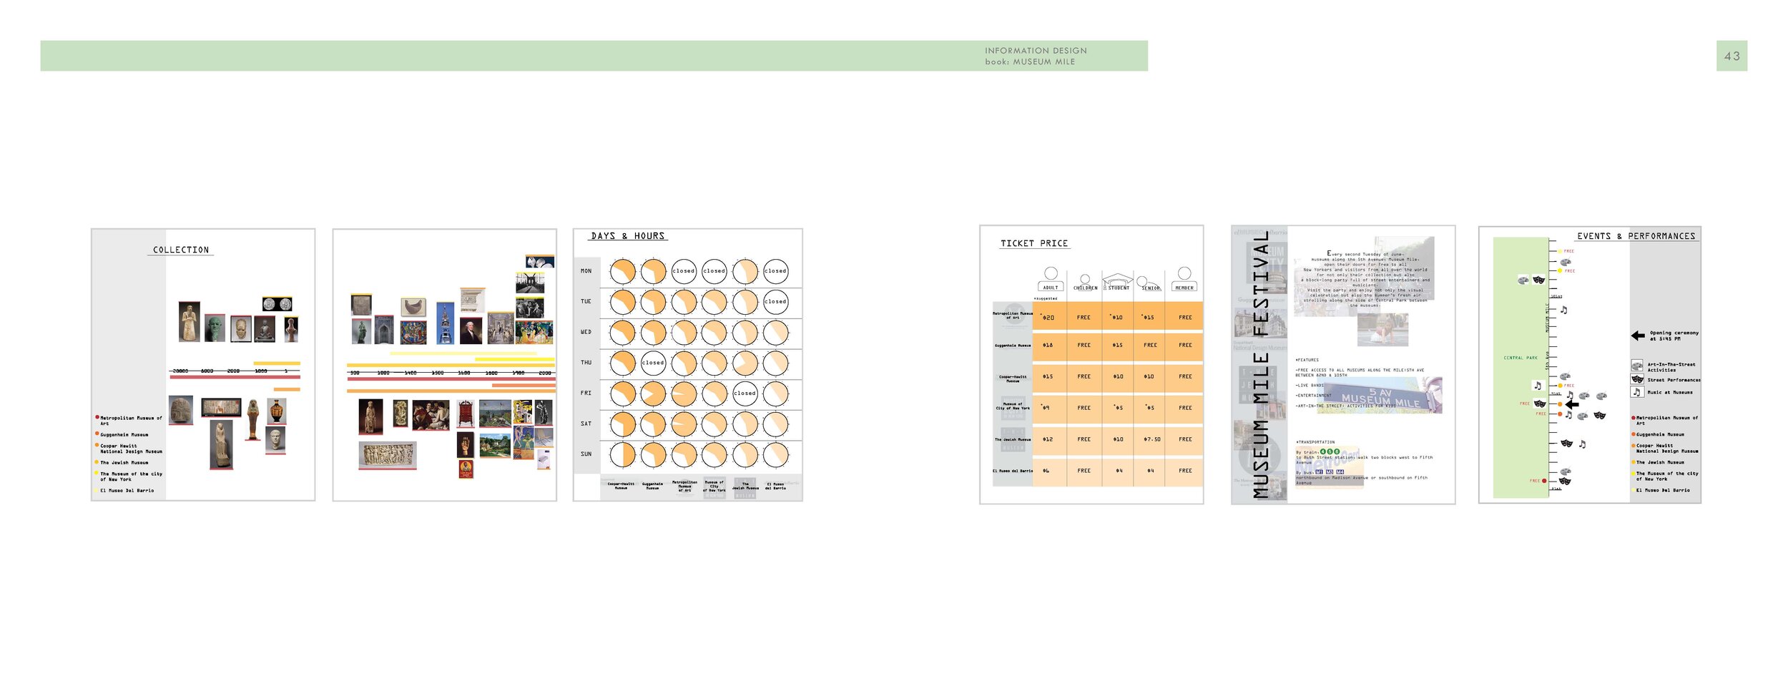
Task: Click the page number '43'
Action: pyautogui.click(x=1732, y=56)
